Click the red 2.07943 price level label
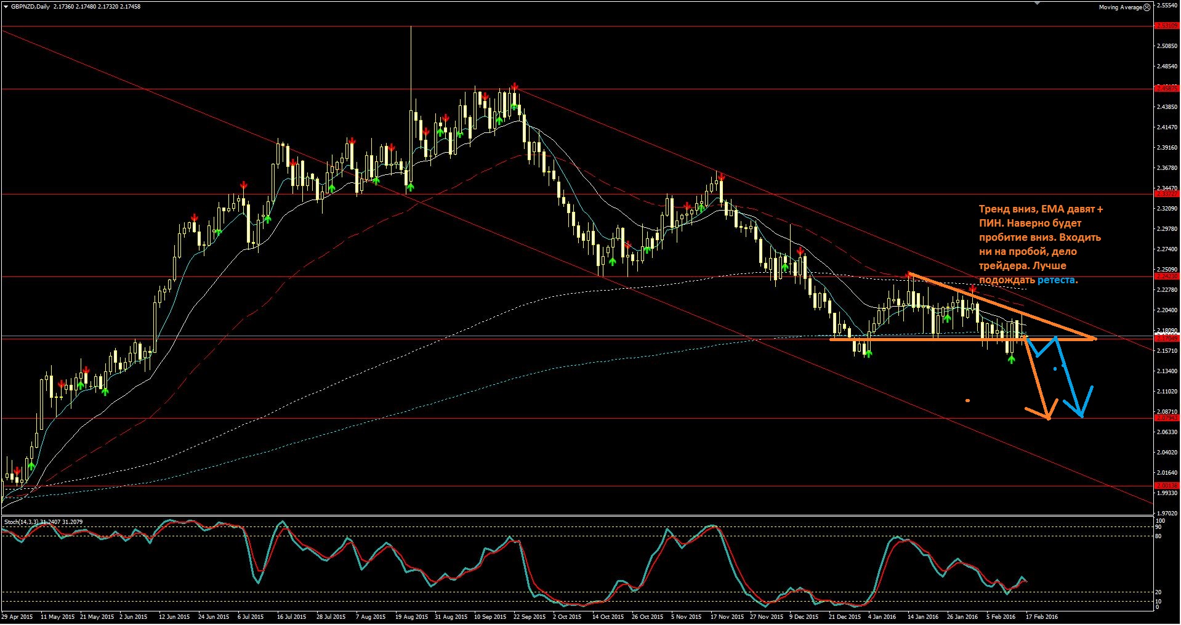 tap(1167, 418)
